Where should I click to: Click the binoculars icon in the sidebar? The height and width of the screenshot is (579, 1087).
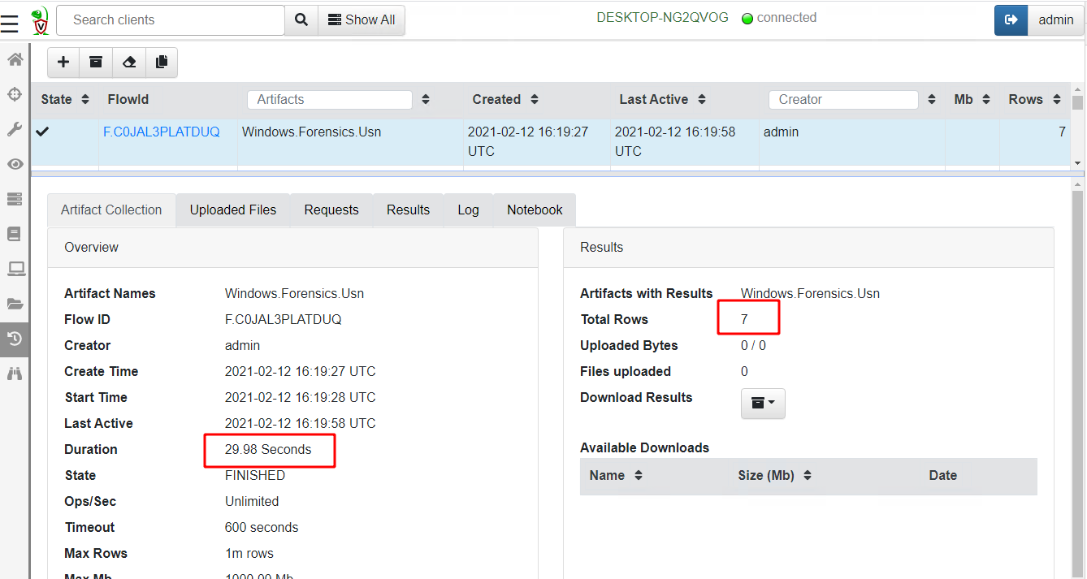15,374
